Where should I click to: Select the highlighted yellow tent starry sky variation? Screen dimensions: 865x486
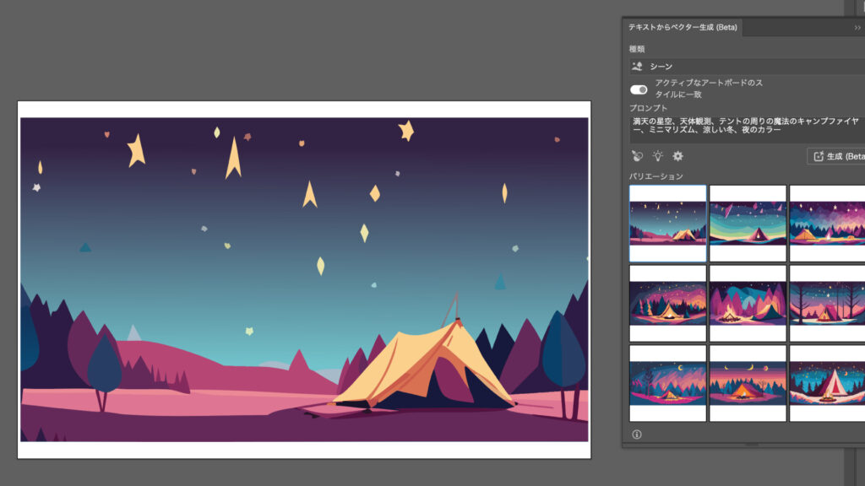coord(667,224)
